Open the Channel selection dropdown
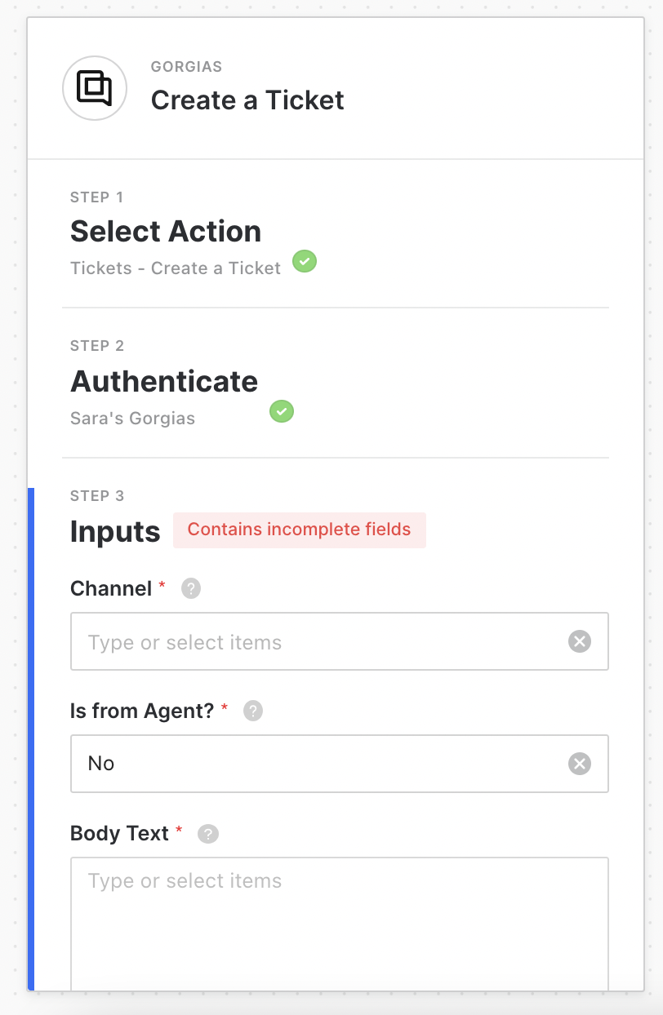Screen dimensions: 663x1015 pyautogui.click(x=318, y=642)
